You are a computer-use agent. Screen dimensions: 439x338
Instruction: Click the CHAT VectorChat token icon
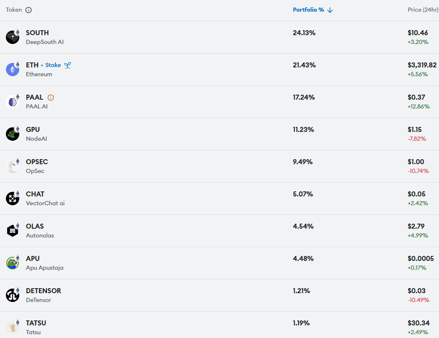point(13,198)
